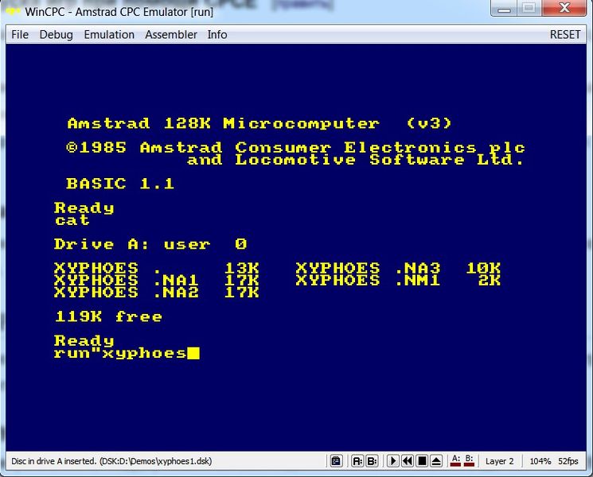Maximize the WinCPC window
Image resolution: width=593 pixels, height=477 pixels.
529,8
